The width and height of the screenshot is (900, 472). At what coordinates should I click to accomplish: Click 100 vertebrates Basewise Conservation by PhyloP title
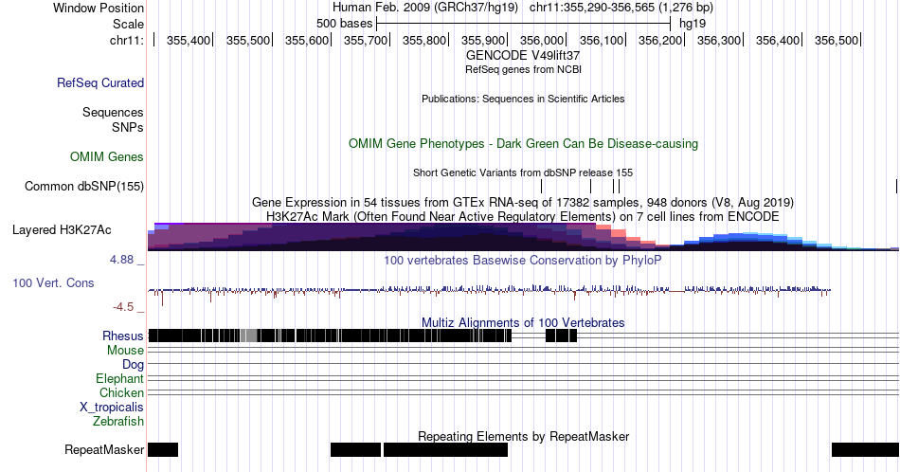[523, 260]
